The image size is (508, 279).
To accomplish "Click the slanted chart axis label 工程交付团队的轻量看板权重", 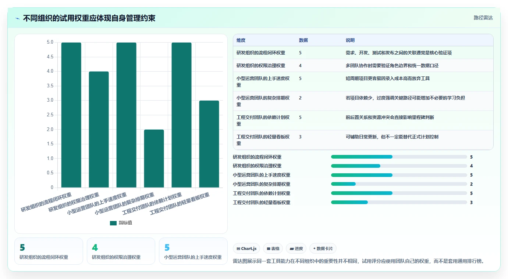I will (180, 204).
